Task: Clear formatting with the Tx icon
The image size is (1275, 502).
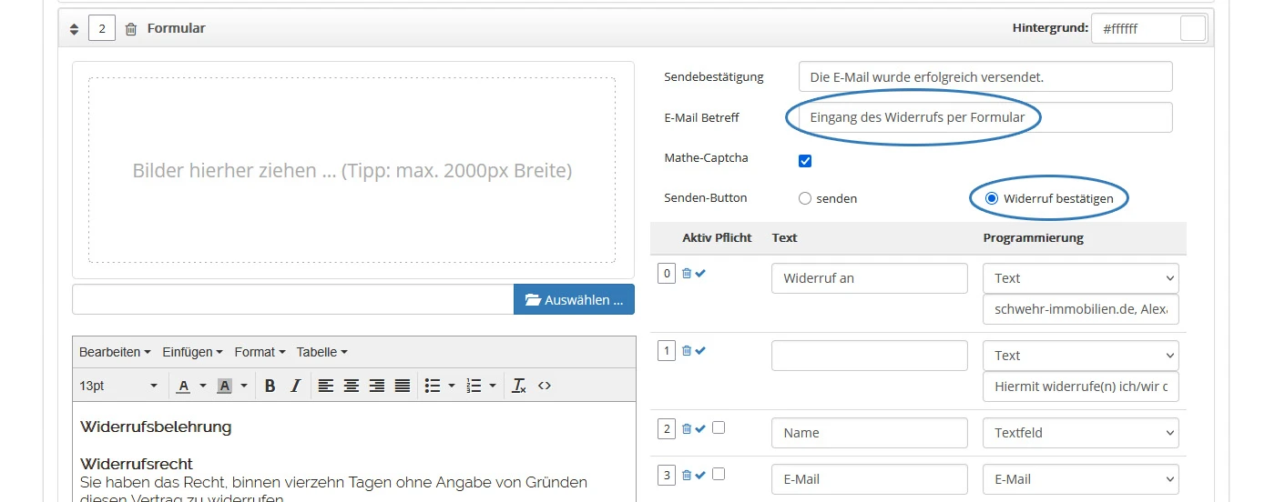Action: [519, 386]
